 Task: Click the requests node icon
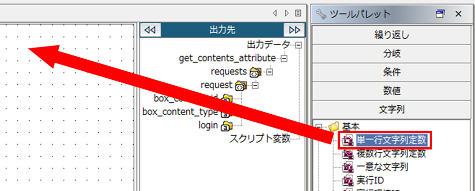[255, 72]
